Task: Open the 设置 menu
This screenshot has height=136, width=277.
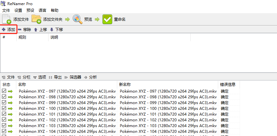Action: (x=18, y=11)
